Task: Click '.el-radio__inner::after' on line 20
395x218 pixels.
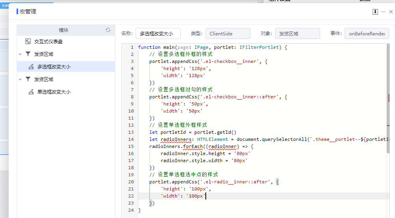Action: tap(235, 182)
